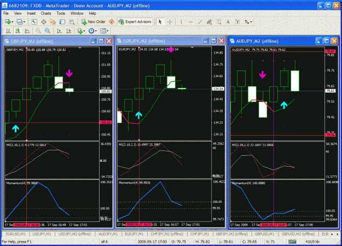Expand the new chart dropdown arrow
Screen dimensions: 342x246
pyautogui.click(x=13, y=22)
